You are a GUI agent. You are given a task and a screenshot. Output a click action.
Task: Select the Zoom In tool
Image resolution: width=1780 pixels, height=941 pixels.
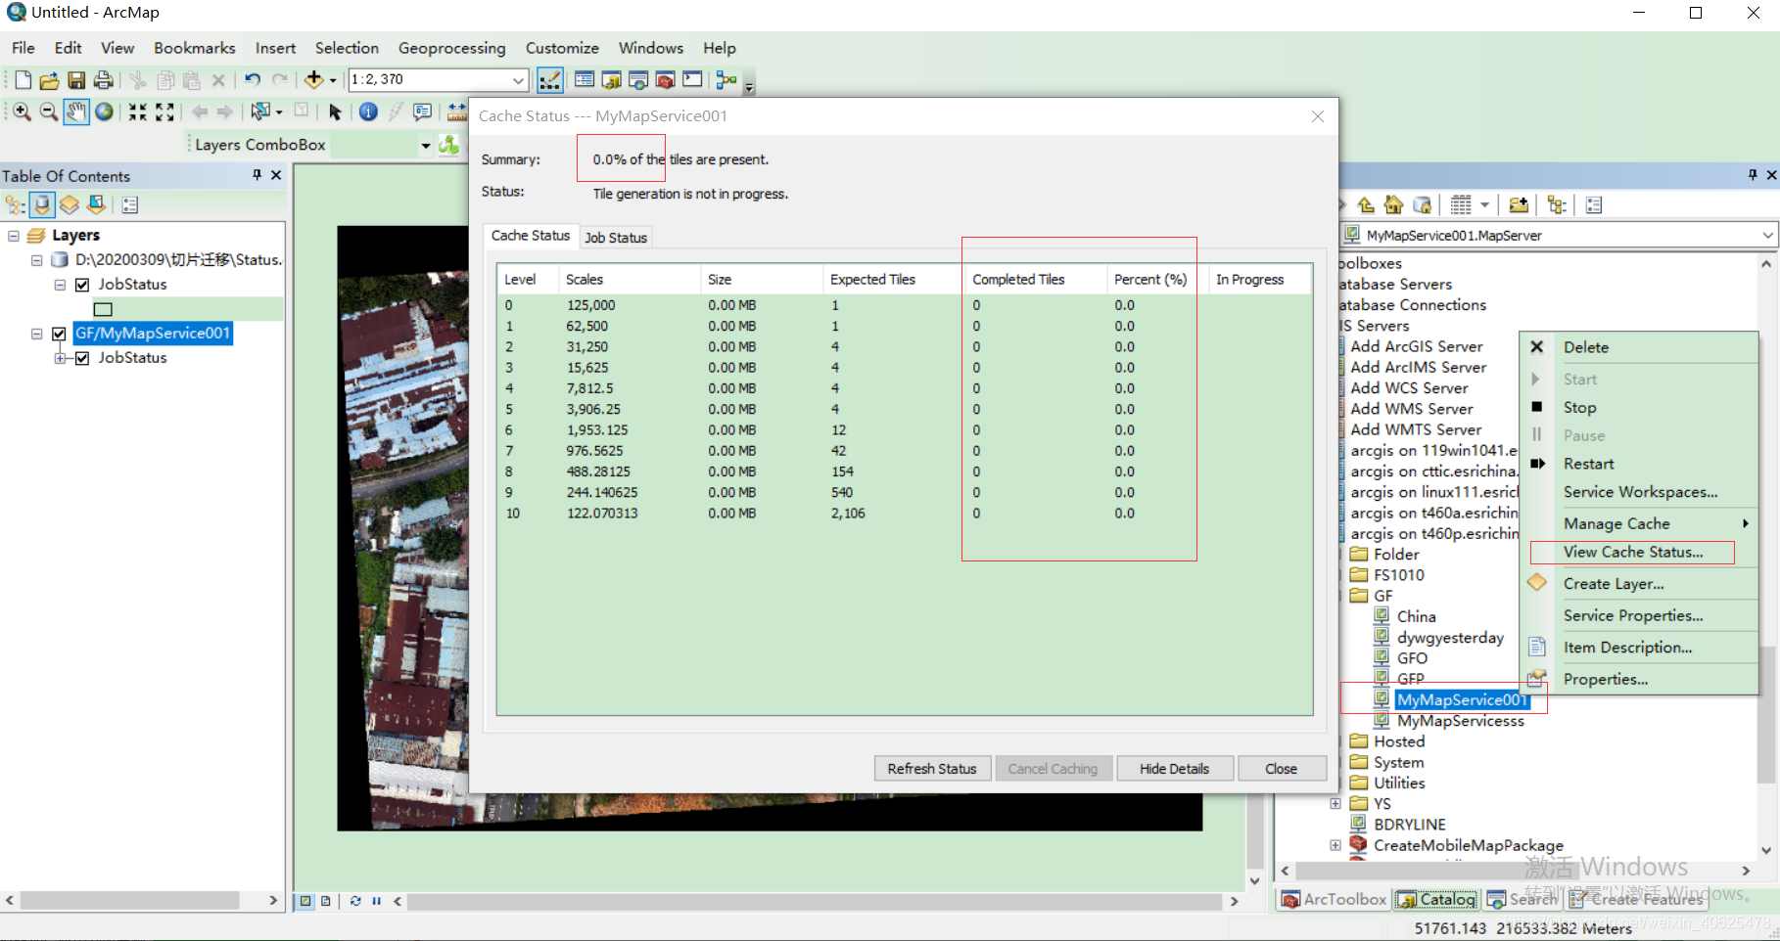(x=22, y=112)
